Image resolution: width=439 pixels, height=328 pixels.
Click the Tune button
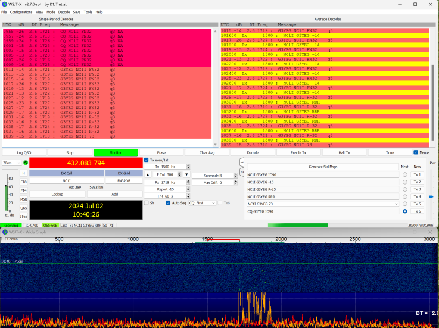(390, 152)
